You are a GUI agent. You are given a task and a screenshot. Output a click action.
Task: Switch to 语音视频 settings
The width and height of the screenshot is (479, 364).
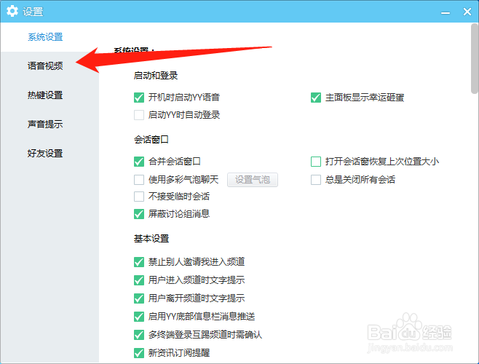point(45,66)
